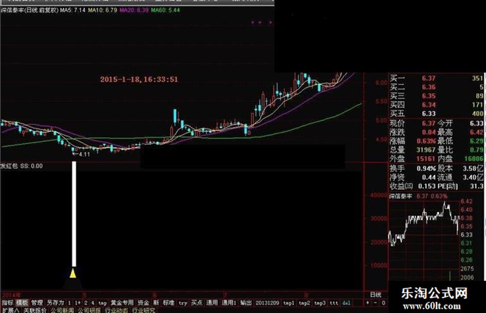Click the 买四 price 6.34
Screen dimensions: 486x313
click(428, 105)
